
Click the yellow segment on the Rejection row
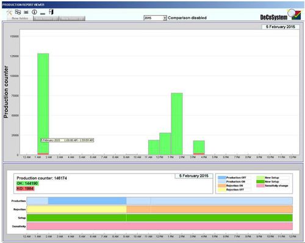(x=77, y=209)
